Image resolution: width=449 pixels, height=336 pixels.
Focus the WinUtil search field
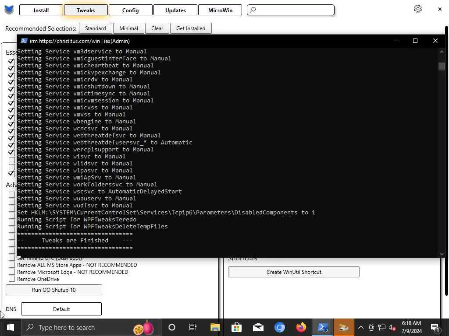pyautogui.click(x=291, y=10)
